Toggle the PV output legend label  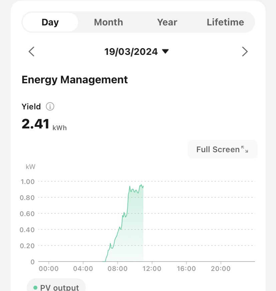tap(59, 288)
